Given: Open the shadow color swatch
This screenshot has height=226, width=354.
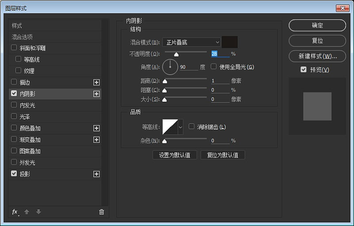Looking at the screenshot, I should click(x=230, y=42).
